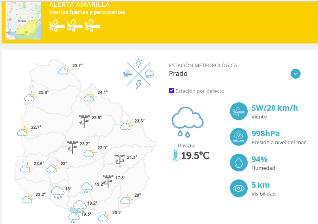Click the pressure gauge icon beside 998hPa

[239, 137]
